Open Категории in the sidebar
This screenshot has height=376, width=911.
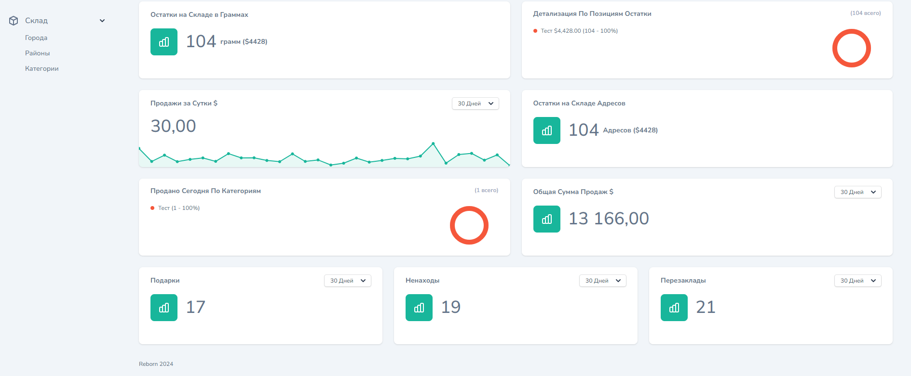[x=42, y=68]
